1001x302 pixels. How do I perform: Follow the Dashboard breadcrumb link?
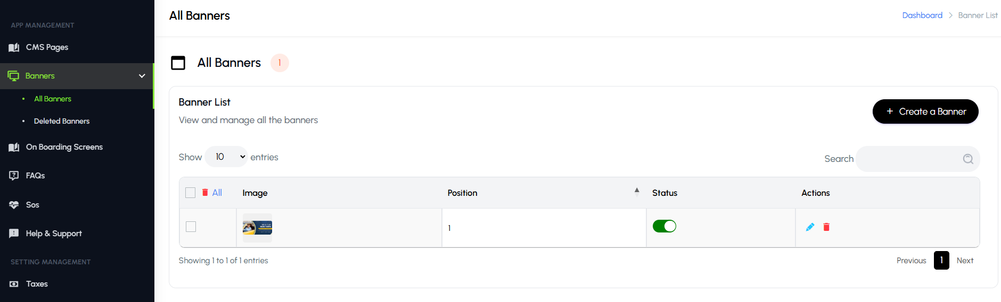922,15
